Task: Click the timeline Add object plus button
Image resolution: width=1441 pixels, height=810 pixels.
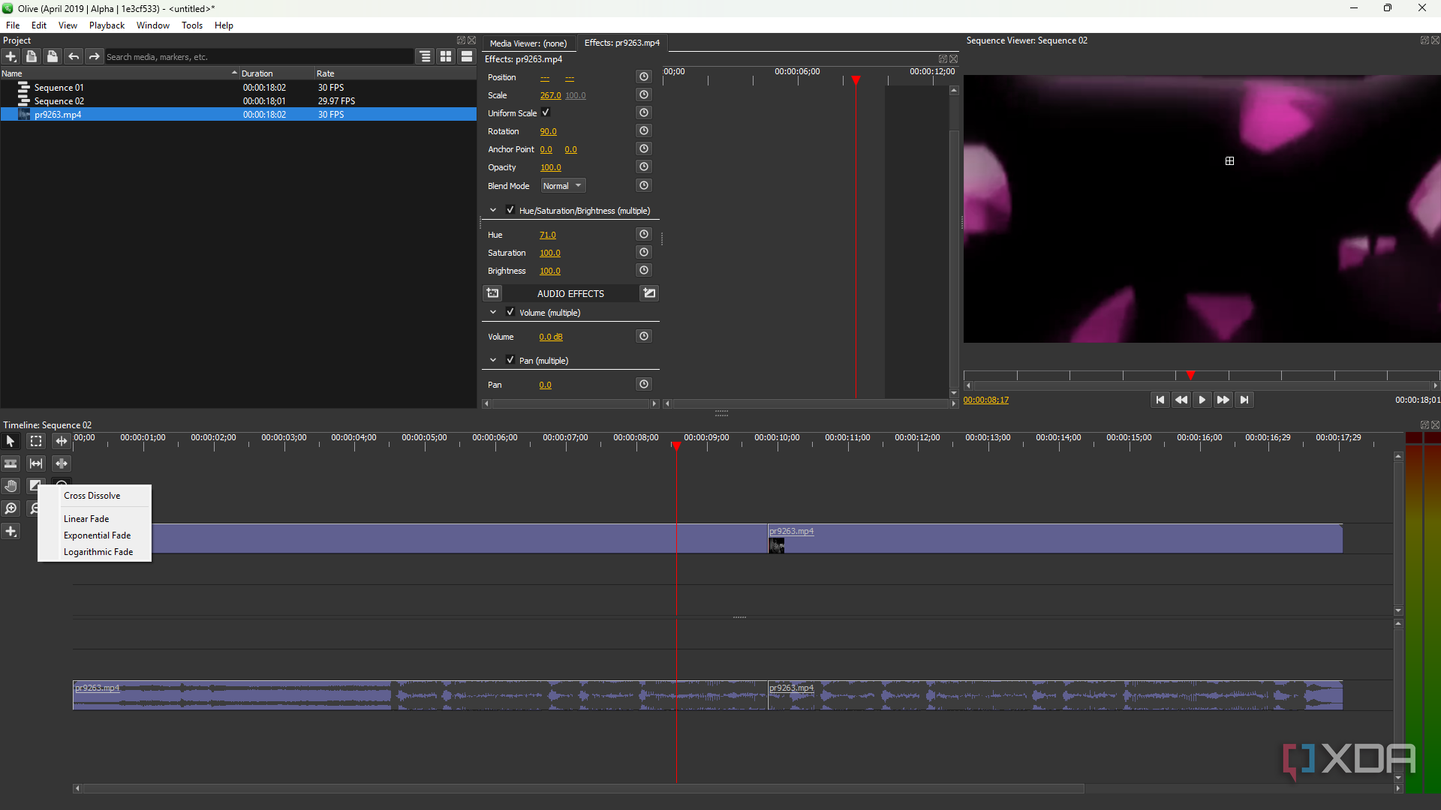Action: click(x=11, y=531)
